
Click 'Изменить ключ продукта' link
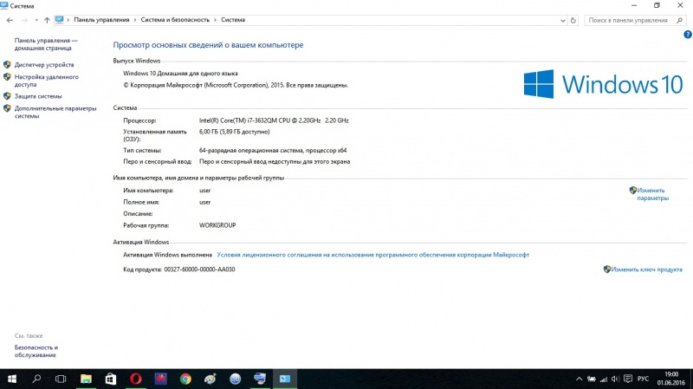[646, 269]
